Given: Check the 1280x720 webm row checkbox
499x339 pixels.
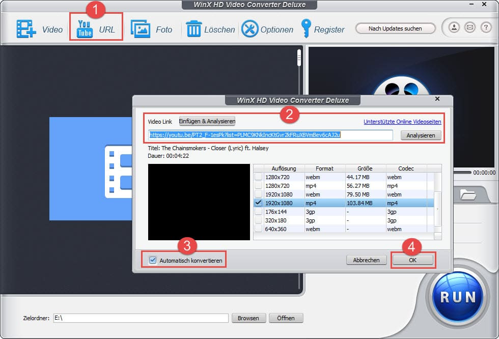Looking at the screenshot, I should [x=259, y=177].
